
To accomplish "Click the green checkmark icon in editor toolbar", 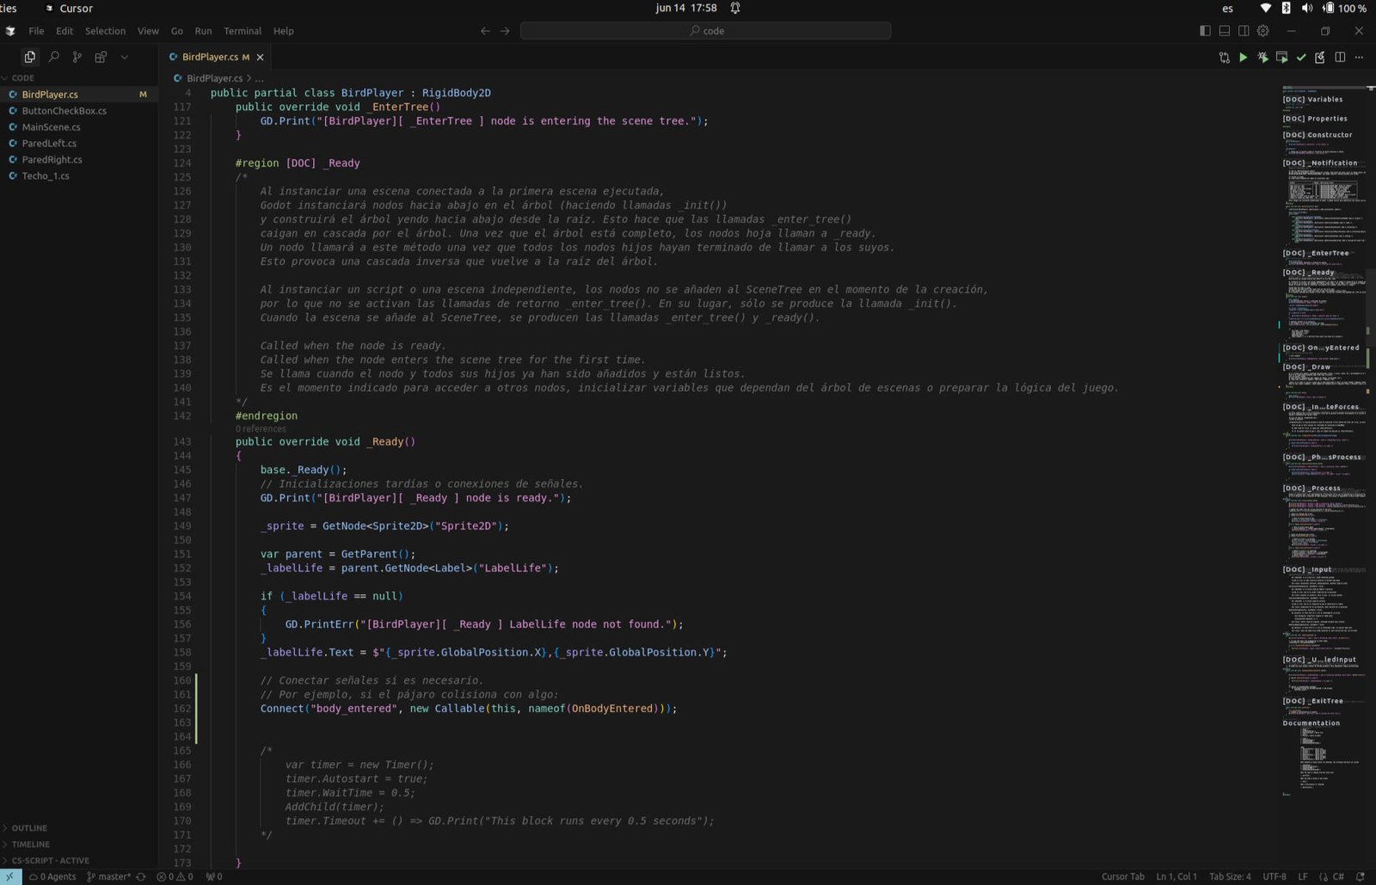I will coord(1301,58).
